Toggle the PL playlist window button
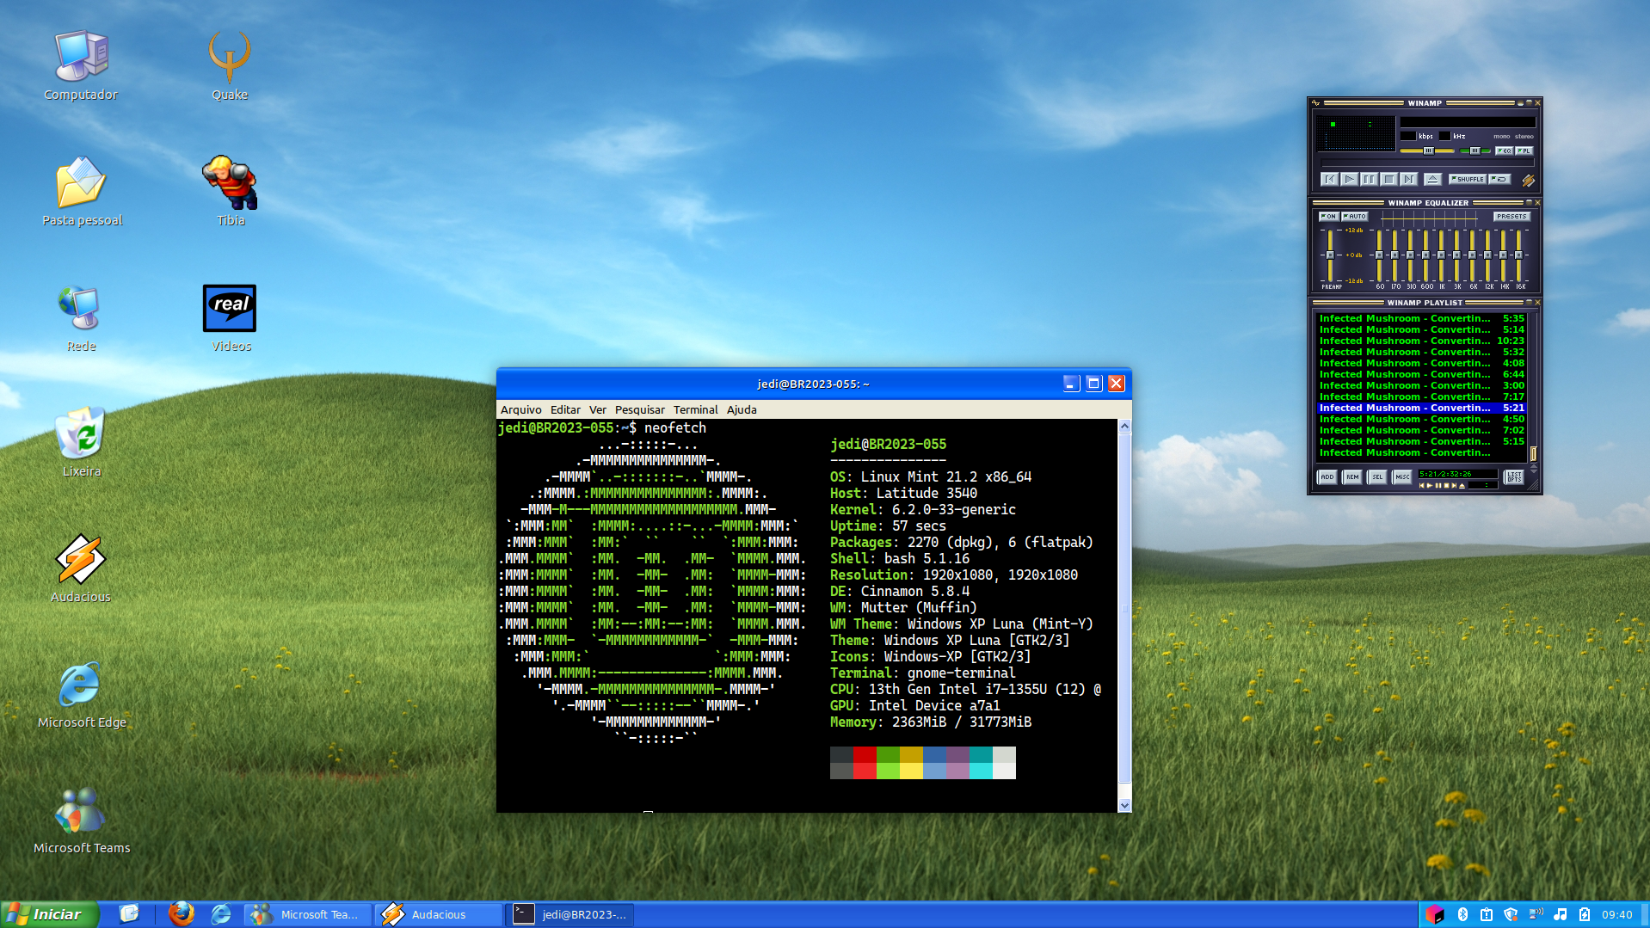 click(1524, 151)
